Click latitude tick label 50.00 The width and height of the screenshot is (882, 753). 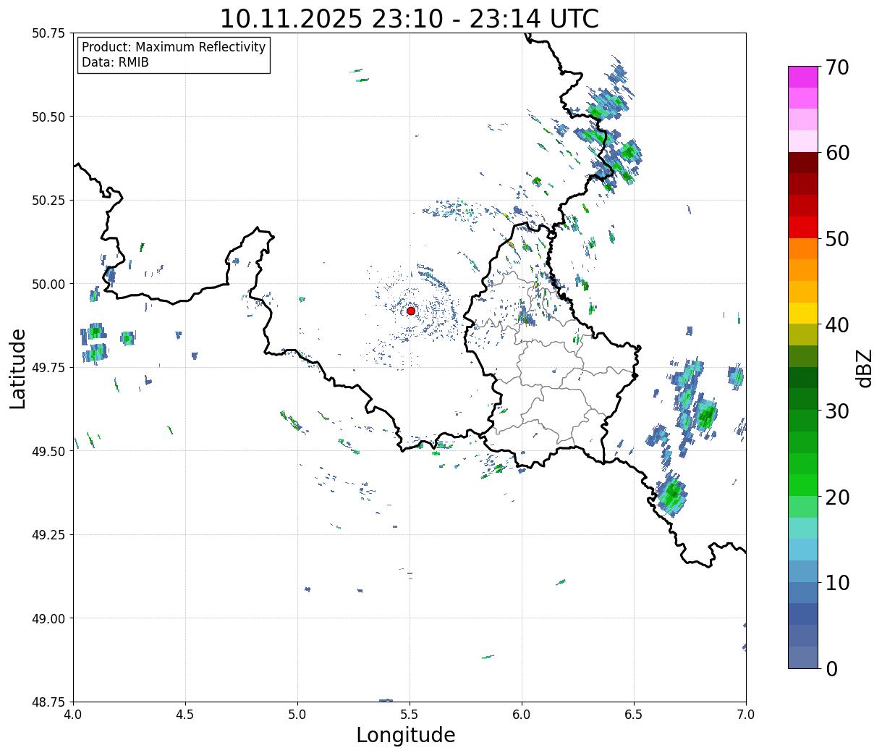48,284
